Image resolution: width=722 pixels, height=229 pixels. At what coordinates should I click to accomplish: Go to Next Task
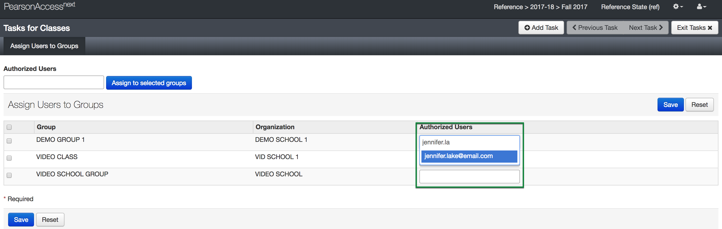tap(646, 28)
